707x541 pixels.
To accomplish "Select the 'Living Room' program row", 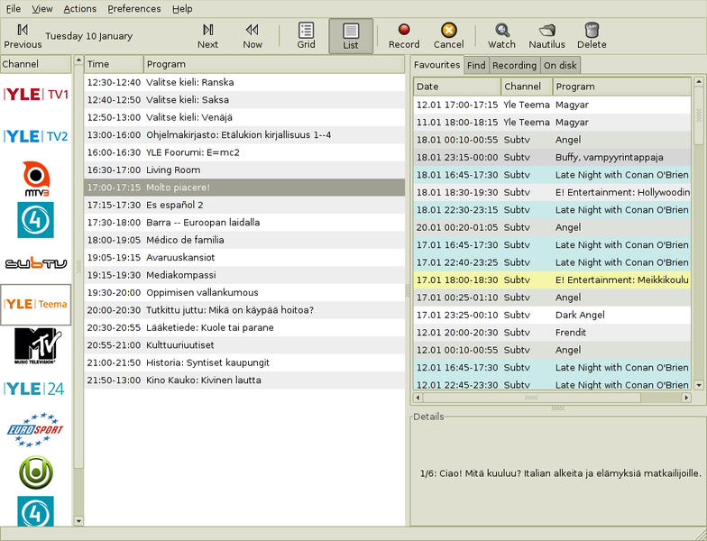I will [x=244, y=170].
